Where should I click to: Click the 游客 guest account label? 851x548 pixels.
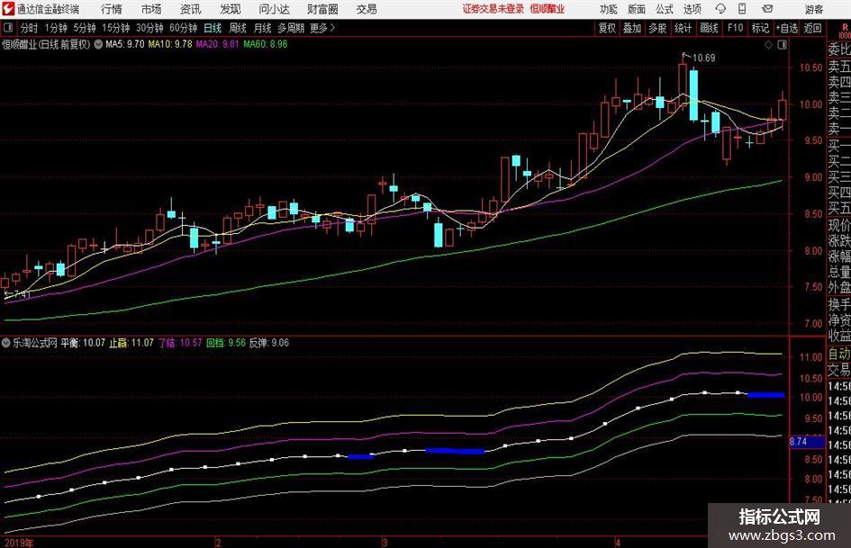click(813, 9)
